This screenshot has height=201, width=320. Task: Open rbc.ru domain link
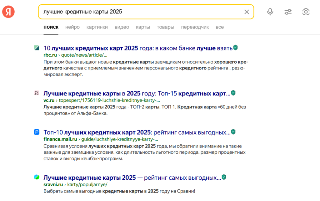coord(50,55)
